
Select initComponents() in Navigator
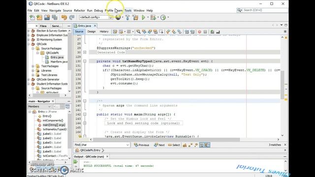coord(53,120)
